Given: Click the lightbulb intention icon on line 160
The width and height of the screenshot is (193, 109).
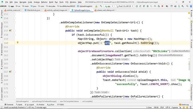Looking at the screenshot, I should click(17, 42).
